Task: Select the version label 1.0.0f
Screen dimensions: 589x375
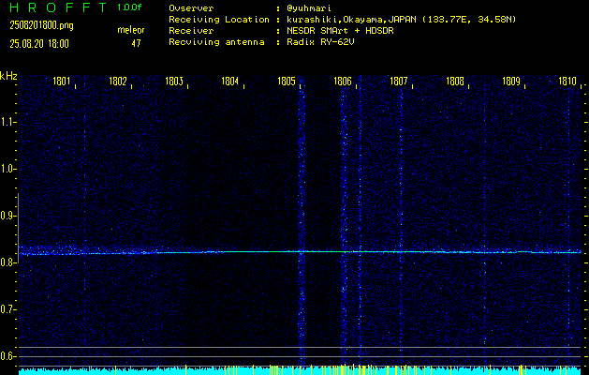Action: (x=129, y=7)
